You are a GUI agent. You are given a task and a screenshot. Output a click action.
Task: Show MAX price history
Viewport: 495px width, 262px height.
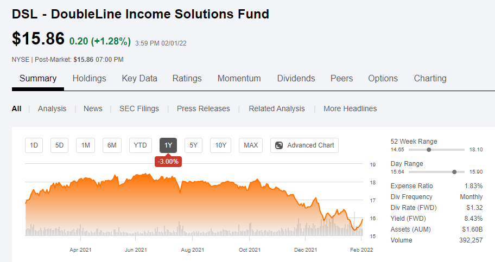point(251,145)
